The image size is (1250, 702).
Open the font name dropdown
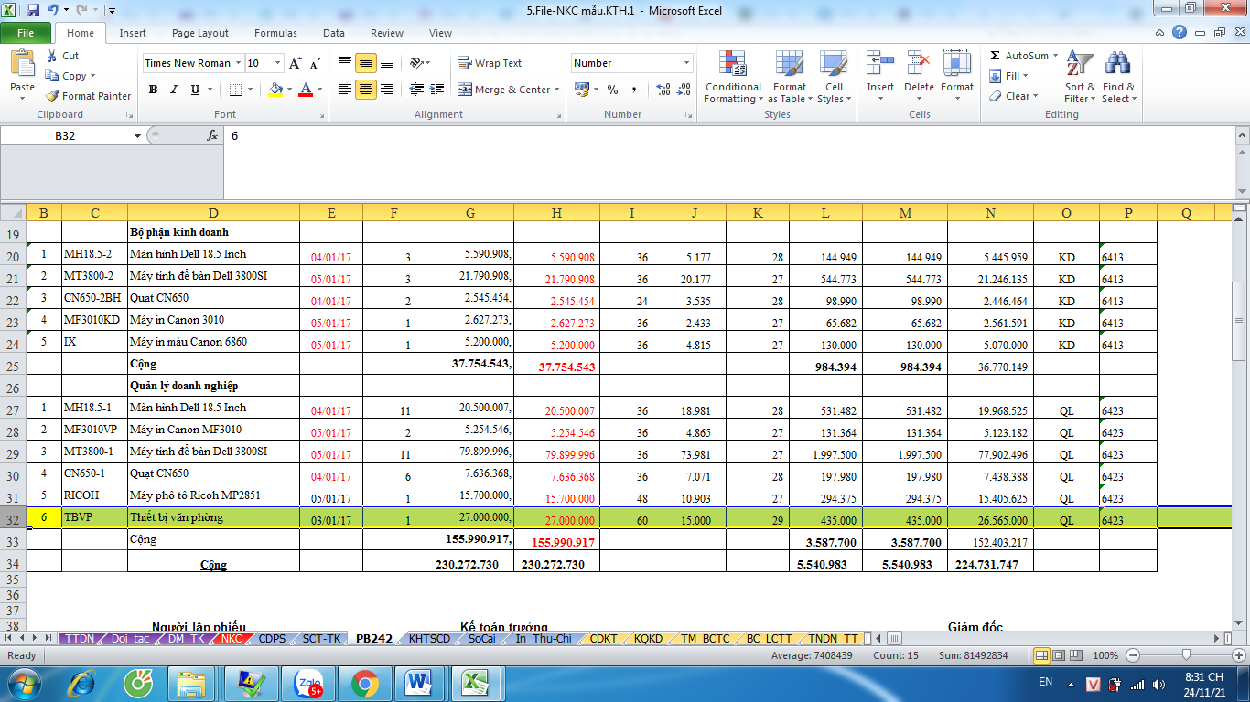tap(238, 63)
